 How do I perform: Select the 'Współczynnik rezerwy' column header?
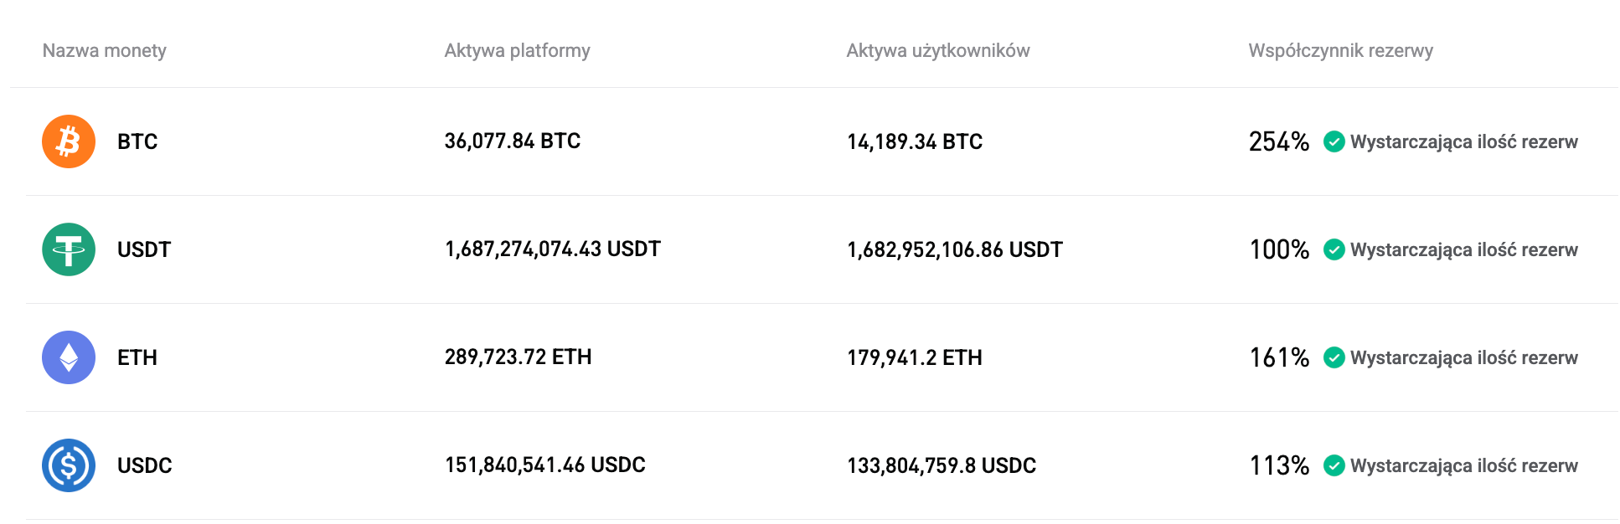click(1340, 50)
